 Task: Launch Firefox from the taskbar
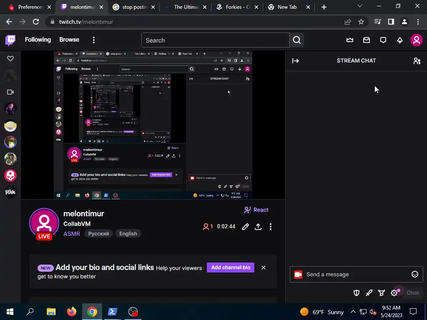click(x=72, y=312)
